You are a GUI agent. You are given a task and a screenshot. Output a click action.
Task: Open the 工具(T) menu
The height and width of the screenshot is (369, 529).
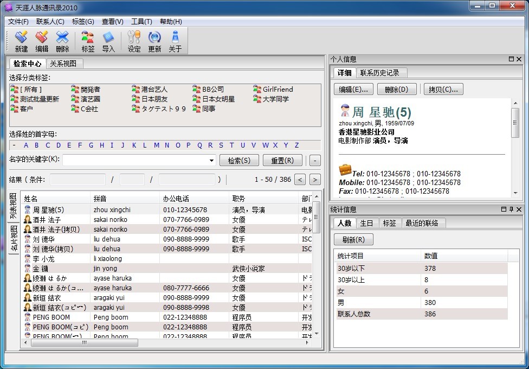(x=141, y=22)
